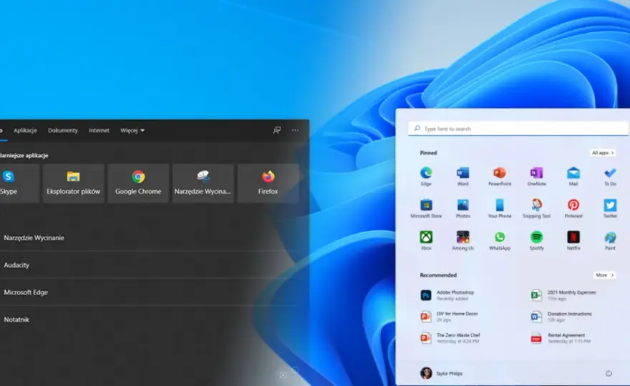Open Pinterest pinned app
The image size is (630, 386).
point(573,209)
